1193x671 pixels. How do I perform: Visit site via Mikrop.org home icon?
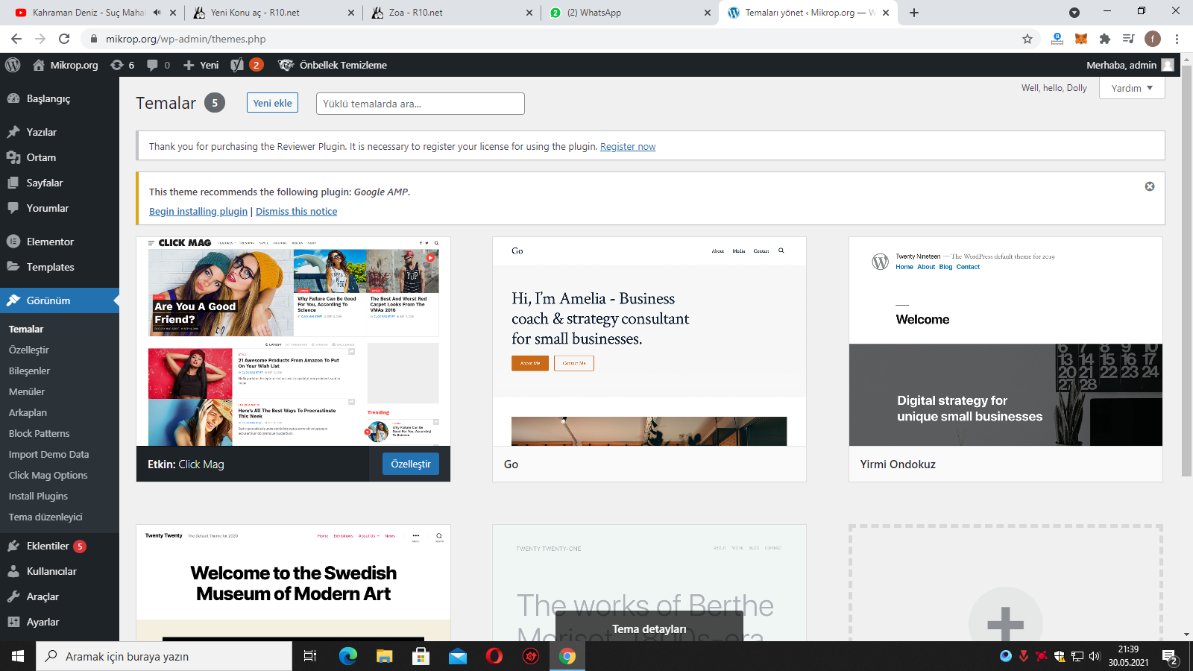coord(39,65)
